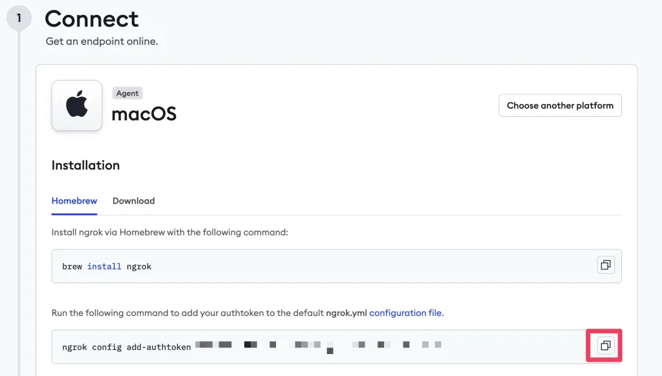Click the Installation section heading

[86, 165]
